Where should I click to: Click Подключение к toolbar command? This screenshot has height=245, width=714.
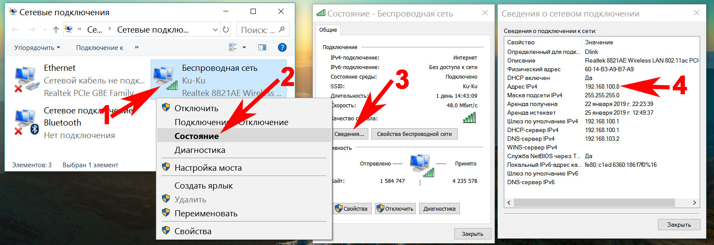pyautogui.click(x=99, y=48)
